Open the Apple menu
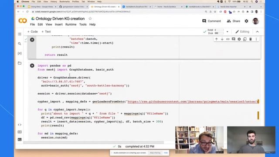The image size is (279, 157). [x=18, y=2]
